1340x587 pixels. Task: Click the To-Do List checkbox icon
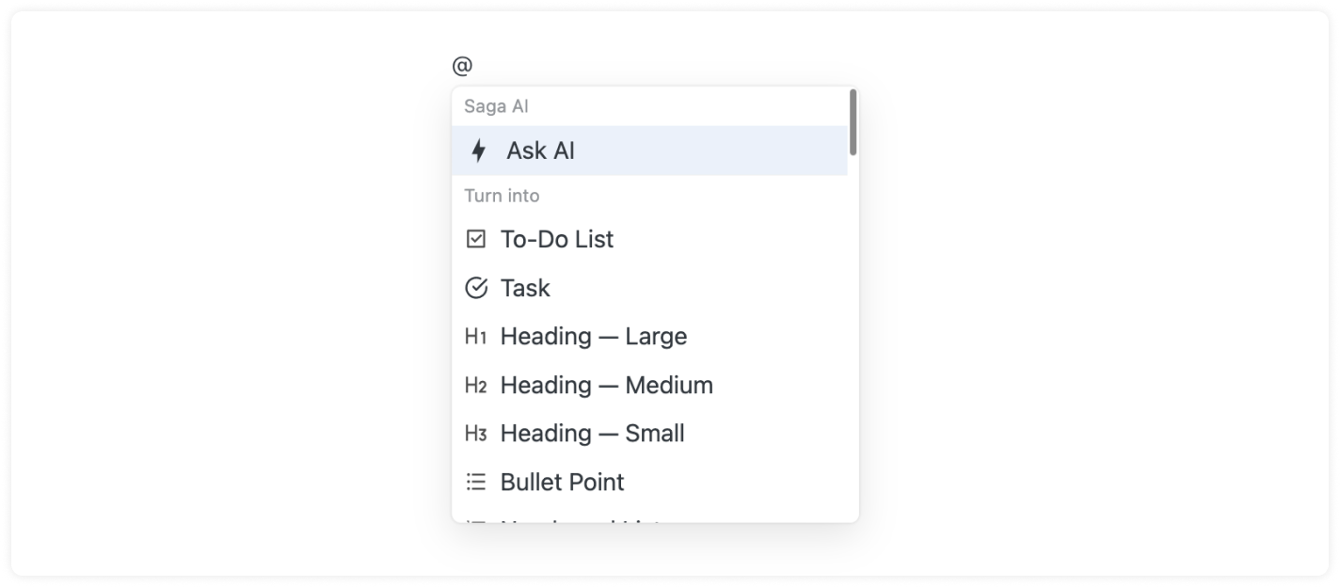click(x=476, y=239)
